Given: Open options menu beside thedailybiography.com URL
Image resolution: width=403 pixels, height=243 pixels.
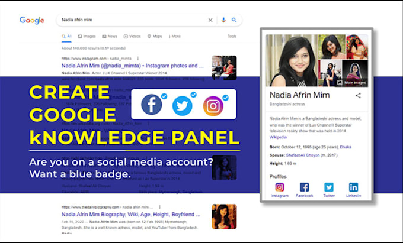Looking at the screenshot, I should tap(159, 207).
